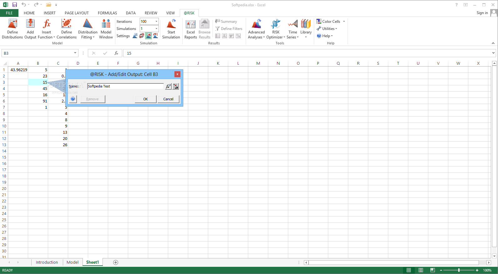Open the @RISK Help dropdown
Image resolution: width=498 pixels, height=274 pixels.
[324, 36]
